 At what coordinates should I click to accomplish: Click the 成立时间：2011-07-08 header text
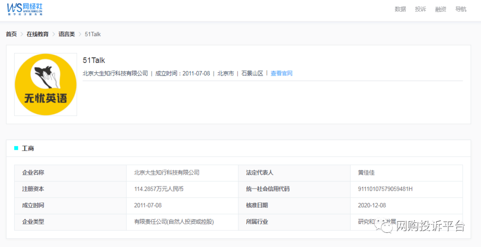pos(183,73)
